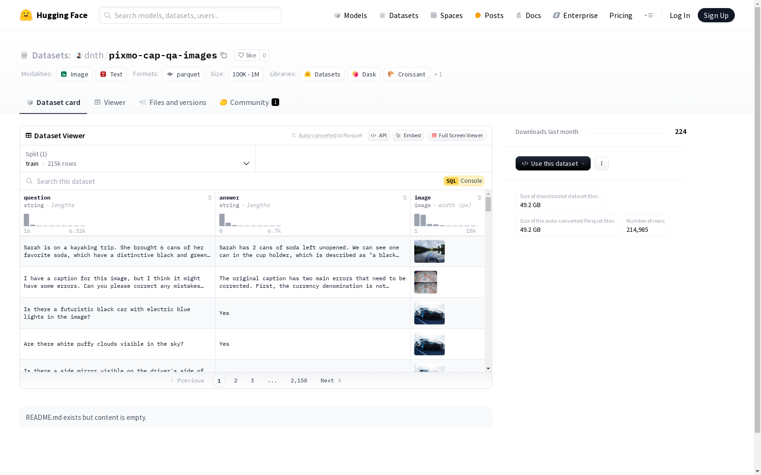Image resolution: width=761 pixels, height=475 pixels.
Task: Copy dataset name with copy icon
Action: coord(224,55)
